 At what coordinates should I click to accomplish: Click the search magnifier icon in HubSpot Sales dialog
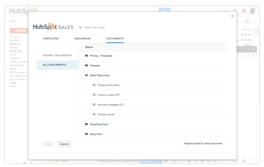click(x=80, y=27)
